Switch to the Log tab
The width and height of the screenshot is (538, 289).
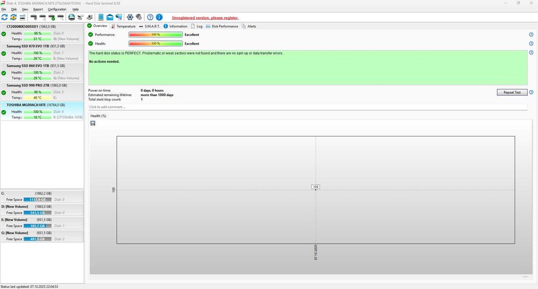[196, 26]
